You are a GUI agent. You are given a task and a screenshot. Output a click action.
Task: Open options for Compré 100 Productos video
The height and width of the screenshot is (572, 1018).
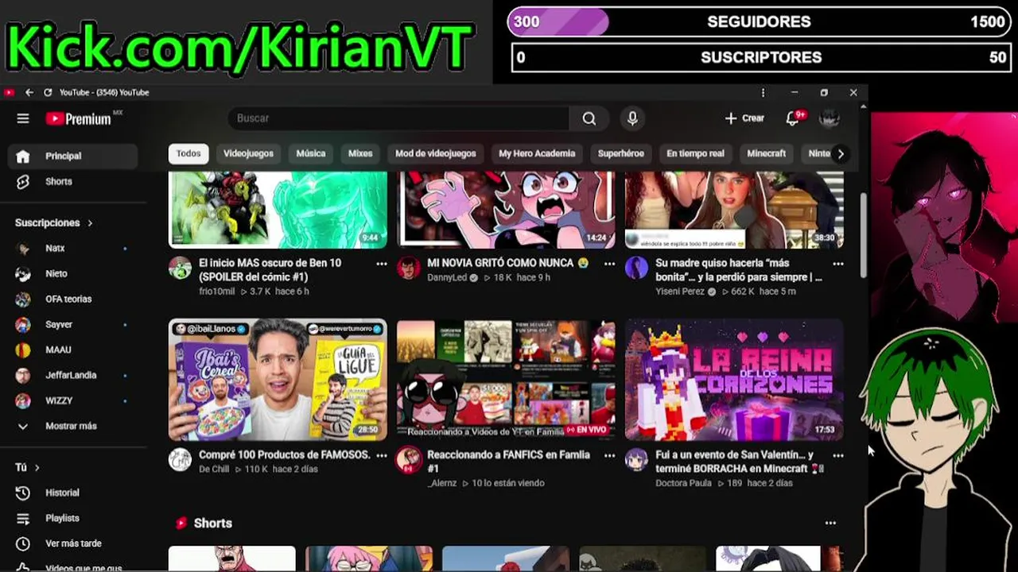point(382,455)
